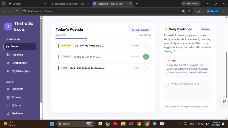The width and height of the screenshot is (228, 128).
Task: Mark the Quiz agenda item as done
Action: pos(146,68)
